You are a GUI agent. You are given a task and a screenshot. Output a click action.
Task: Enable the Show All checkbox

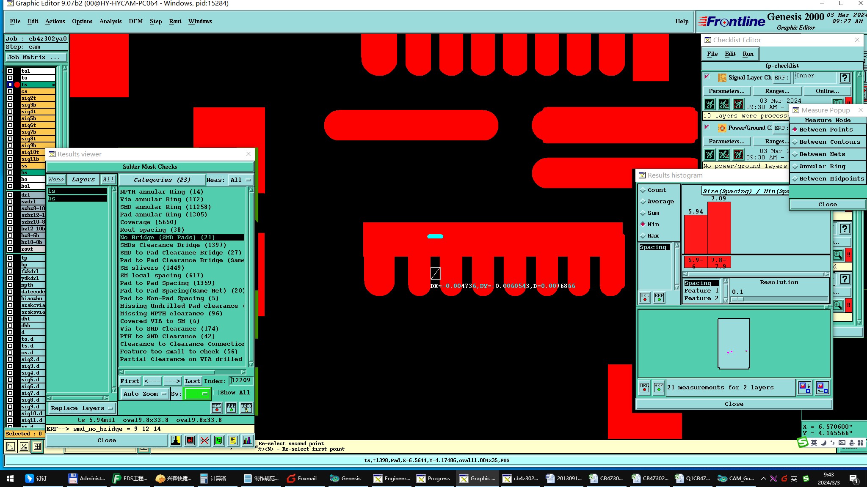tap(216, 393)
